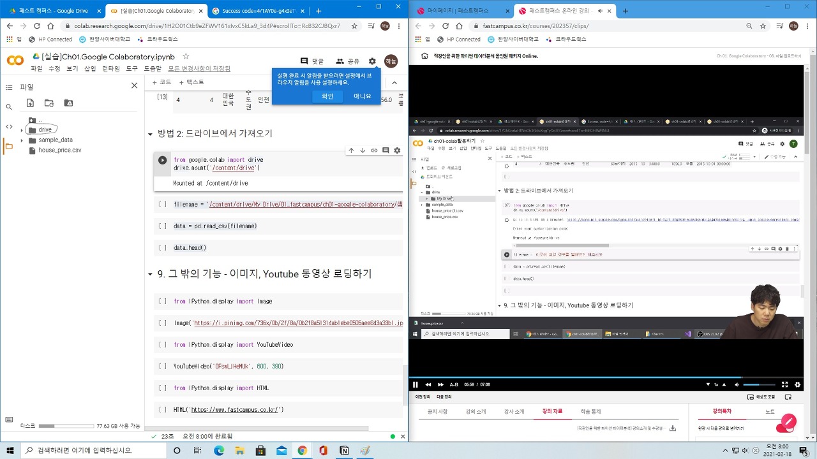817x459 pixels.
Task: Switch to the 강의 소개 tab
Action: click(x=476, y=412)
